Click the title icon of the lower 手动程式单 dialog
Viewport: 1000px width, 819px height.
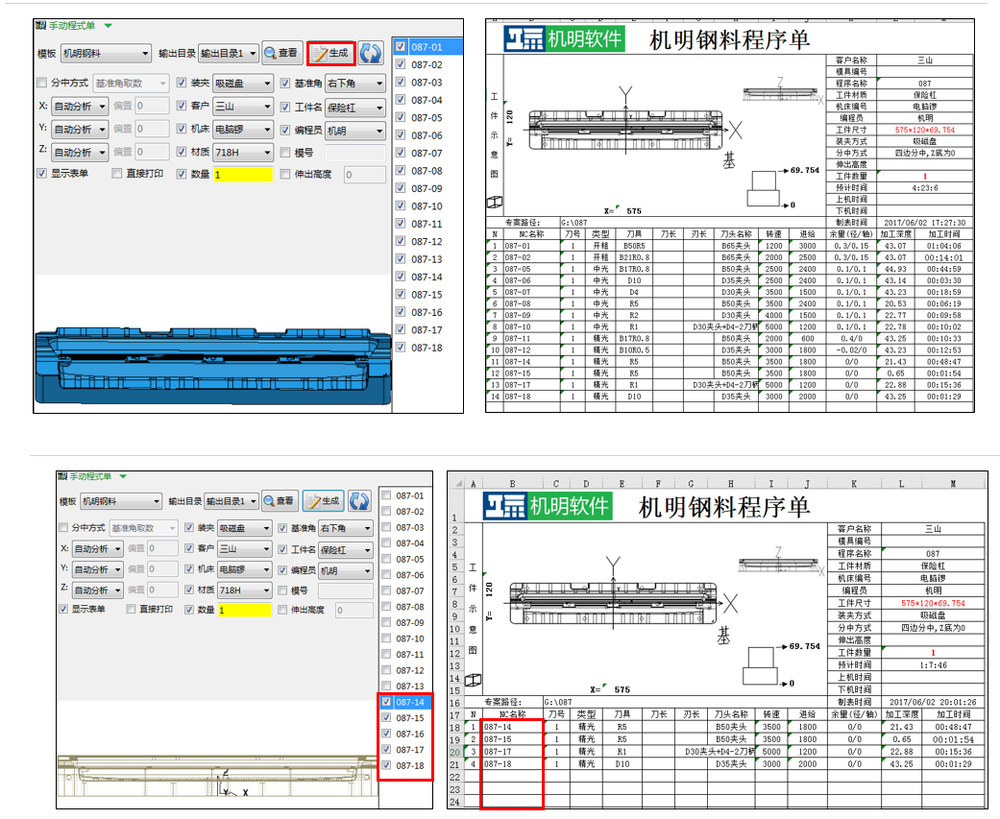click(62, 476)
